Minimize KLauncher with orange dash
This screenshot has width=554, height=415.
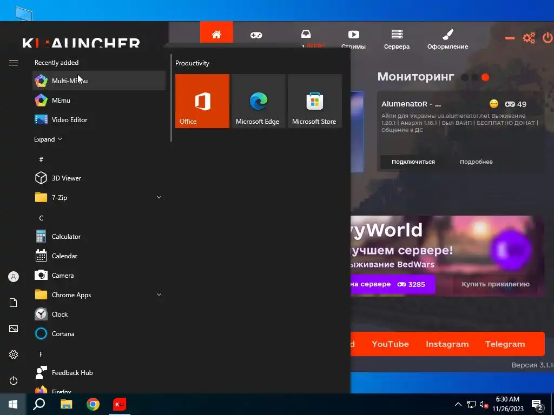pos(510,38)
